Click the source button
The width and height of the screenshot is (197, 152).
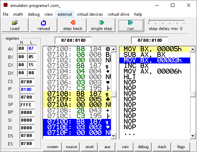pyautogui.click(x=71, y=147)
